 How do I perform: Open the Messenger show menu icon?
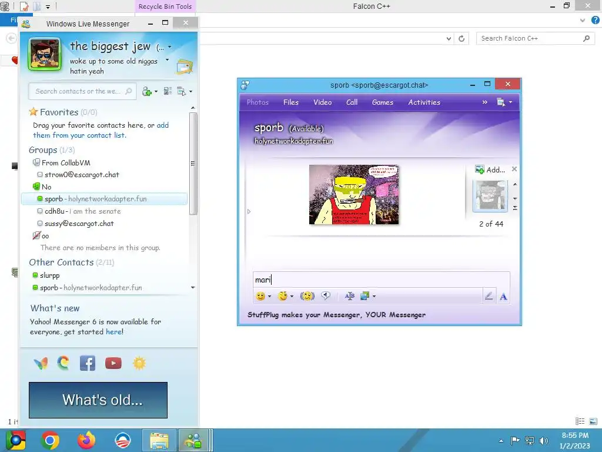(181, 91)
